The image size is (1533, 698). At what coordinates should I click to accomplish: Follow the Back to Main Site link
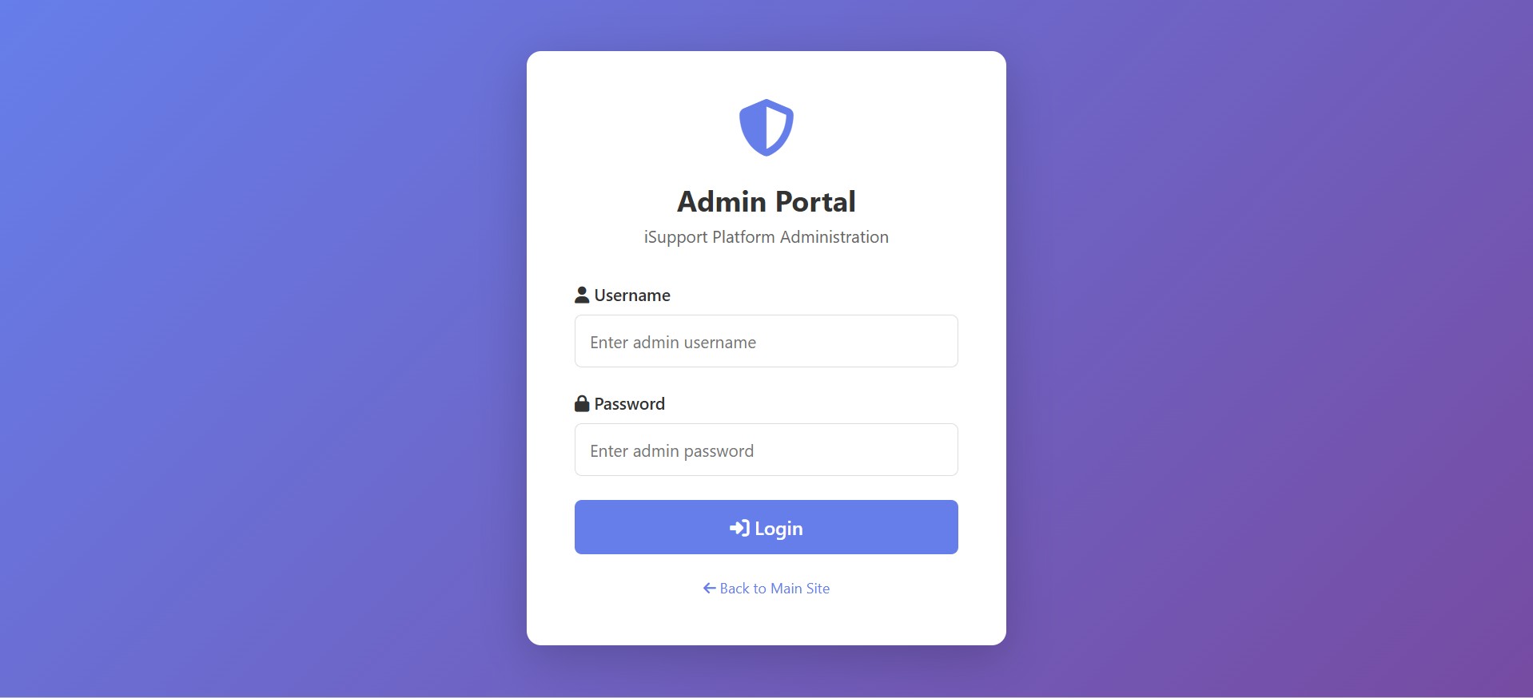tap(766, 589)
